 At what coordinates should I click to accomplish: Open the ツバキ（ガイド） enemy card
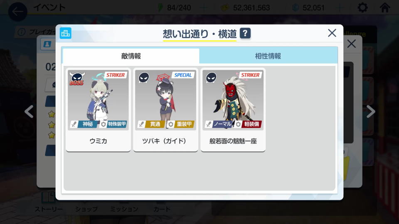(x=165, y=110)
